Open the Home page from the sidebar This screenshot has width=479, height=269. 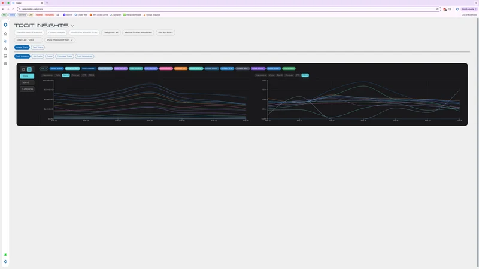pos(5,34)
